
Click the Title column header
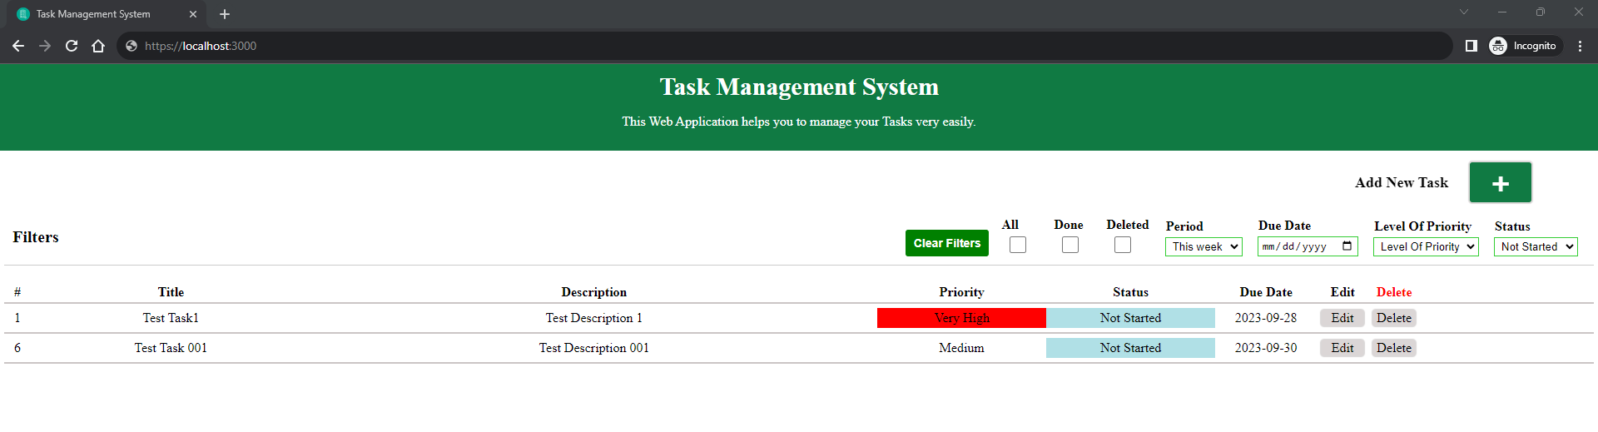click(171, 292)
